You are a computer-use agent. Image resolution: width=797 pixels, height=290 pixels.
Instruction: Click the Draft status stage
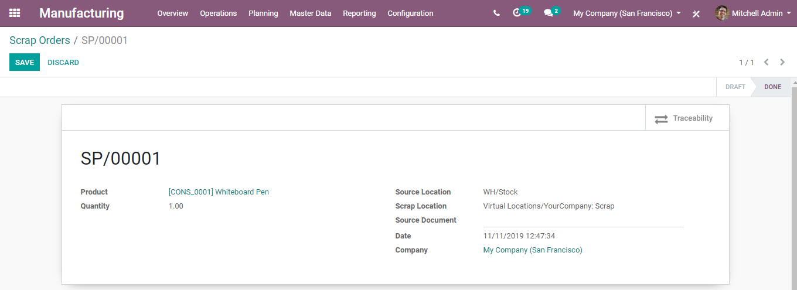click(x=735, y=87)
